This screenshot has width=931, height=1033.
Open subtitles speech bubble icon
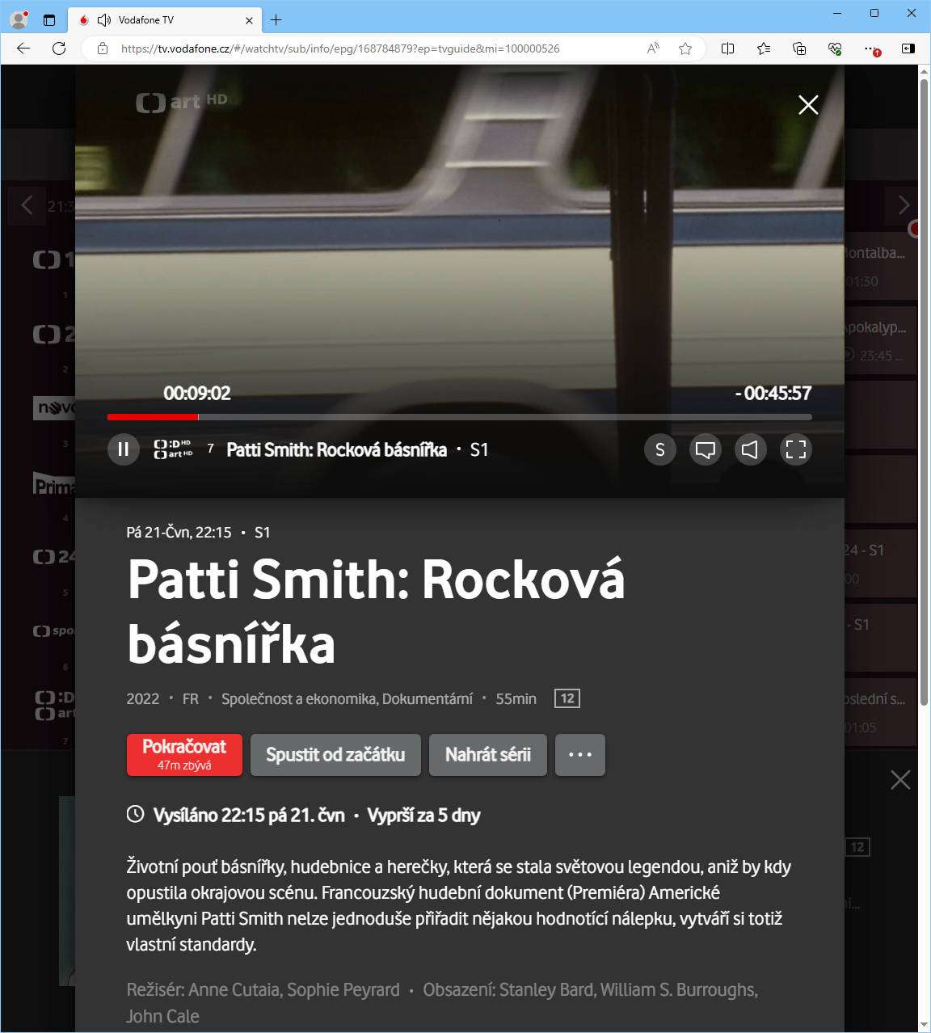(x=706, y=449)
